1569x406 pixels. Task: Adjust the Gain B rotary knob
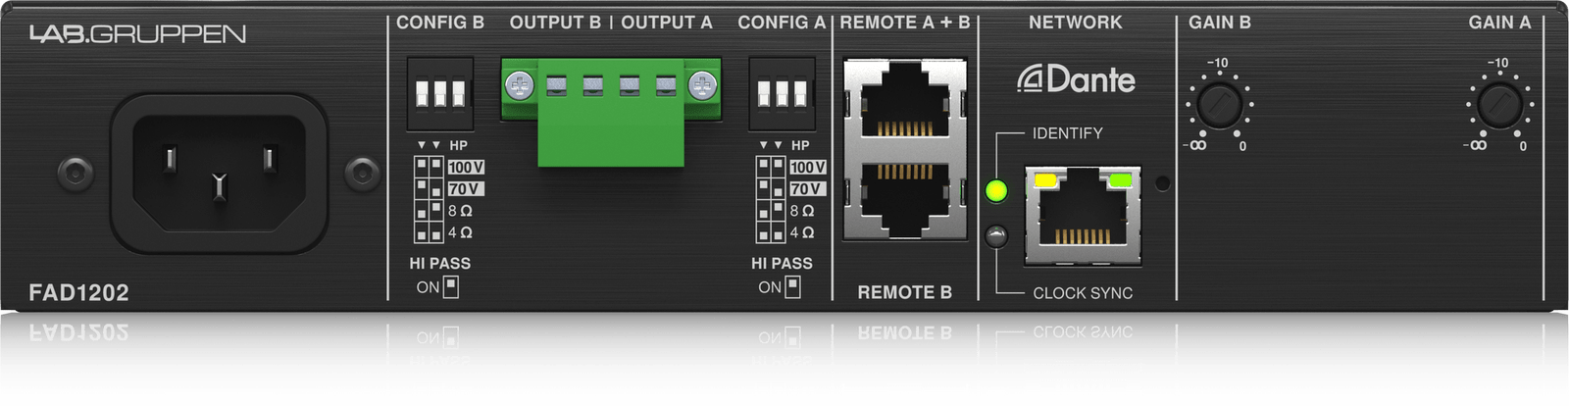(x=1219, y=104)
